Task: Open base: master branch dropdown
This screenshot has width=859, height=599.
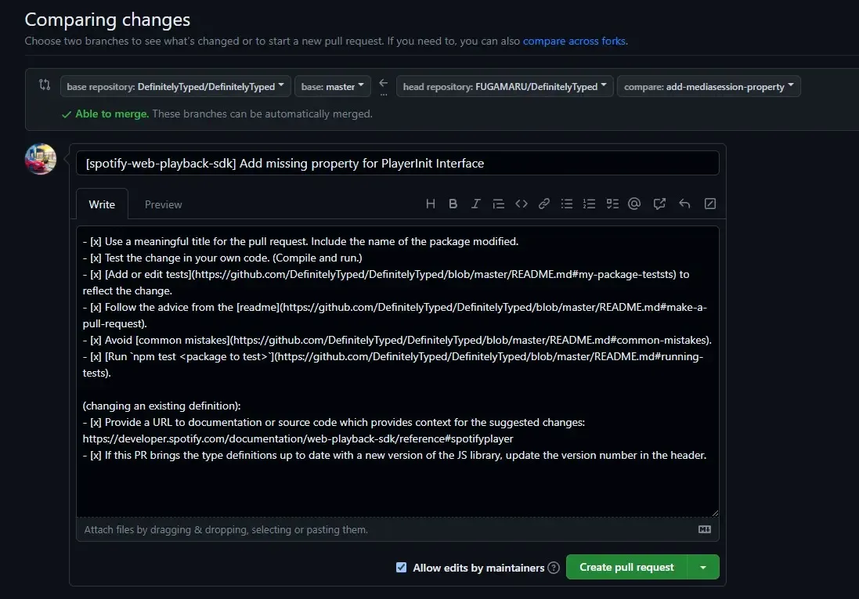Action: point(333,87)
